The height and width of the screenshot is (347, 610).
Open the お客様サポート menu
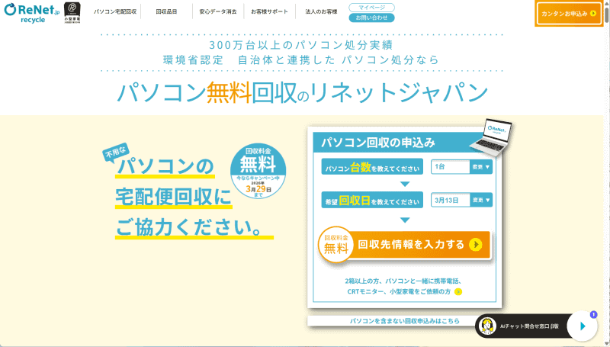(x=270, y=11)
